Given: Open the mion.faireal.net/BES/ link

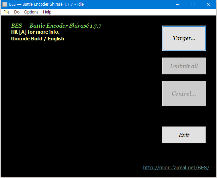Looking at the screenshot, I should [x=176, y=168].
